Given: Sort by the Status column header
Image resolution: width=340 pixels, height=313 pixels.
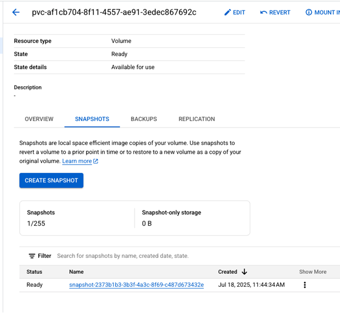Looking at the screenshot, I should [34, 272].
